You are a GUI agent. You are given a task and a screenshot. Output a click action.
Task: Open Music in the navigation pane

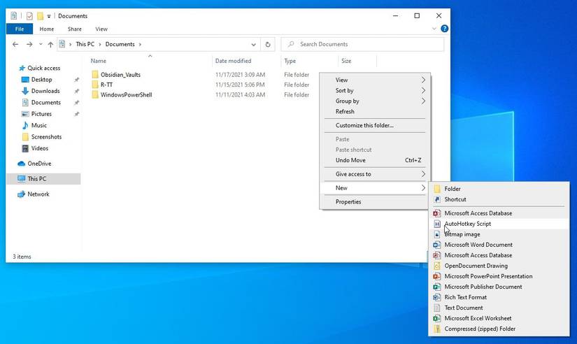(39, 125)
